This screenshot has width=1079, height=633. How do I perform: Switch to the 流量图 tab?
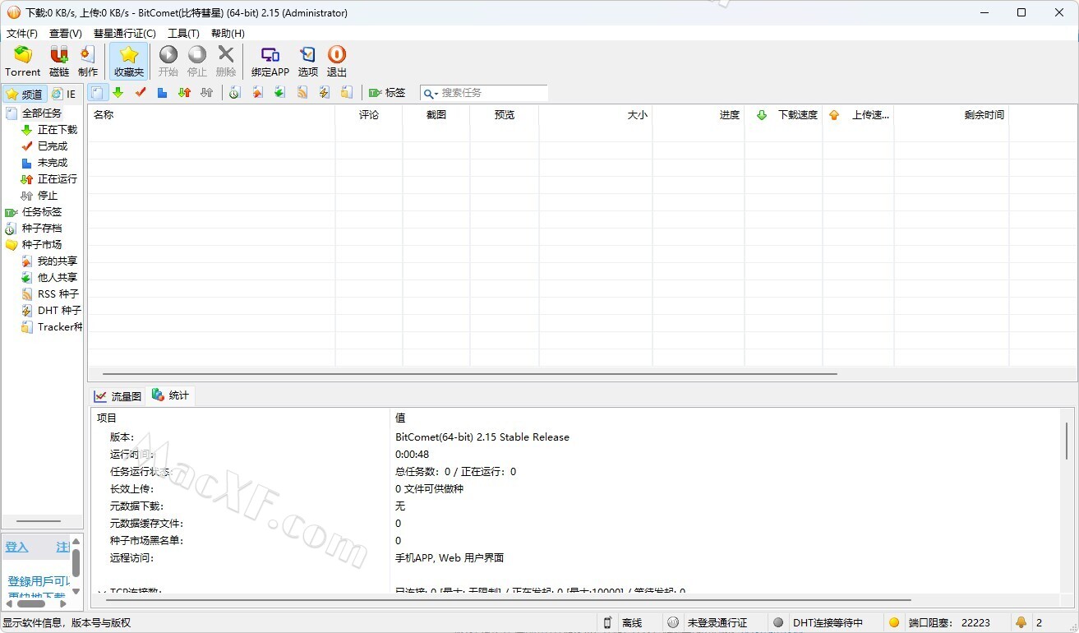(x=118, y=396)
